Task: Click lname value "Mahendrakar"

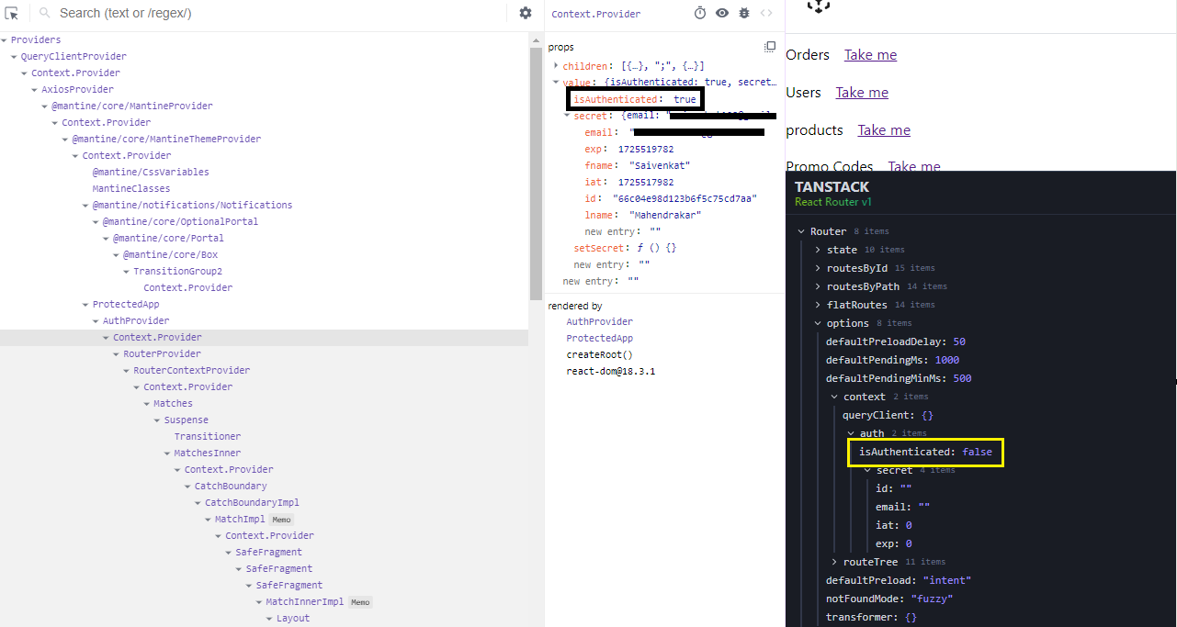Action: click(665, 216)
